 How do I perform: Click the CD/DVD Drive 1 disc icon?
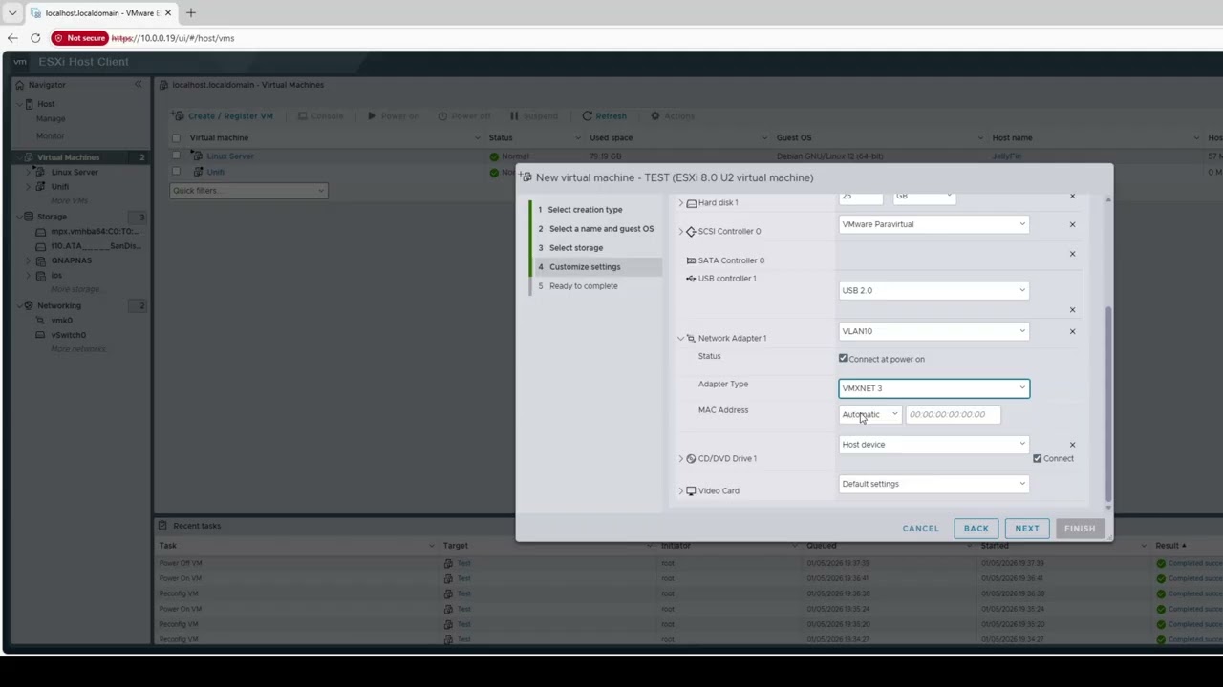(x=691, y=458)
